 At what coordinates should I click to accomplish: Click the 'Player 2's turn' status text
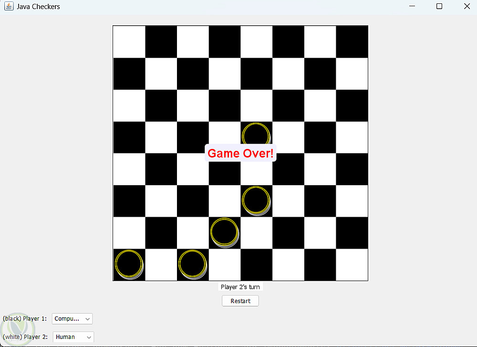tap(240, 287)
